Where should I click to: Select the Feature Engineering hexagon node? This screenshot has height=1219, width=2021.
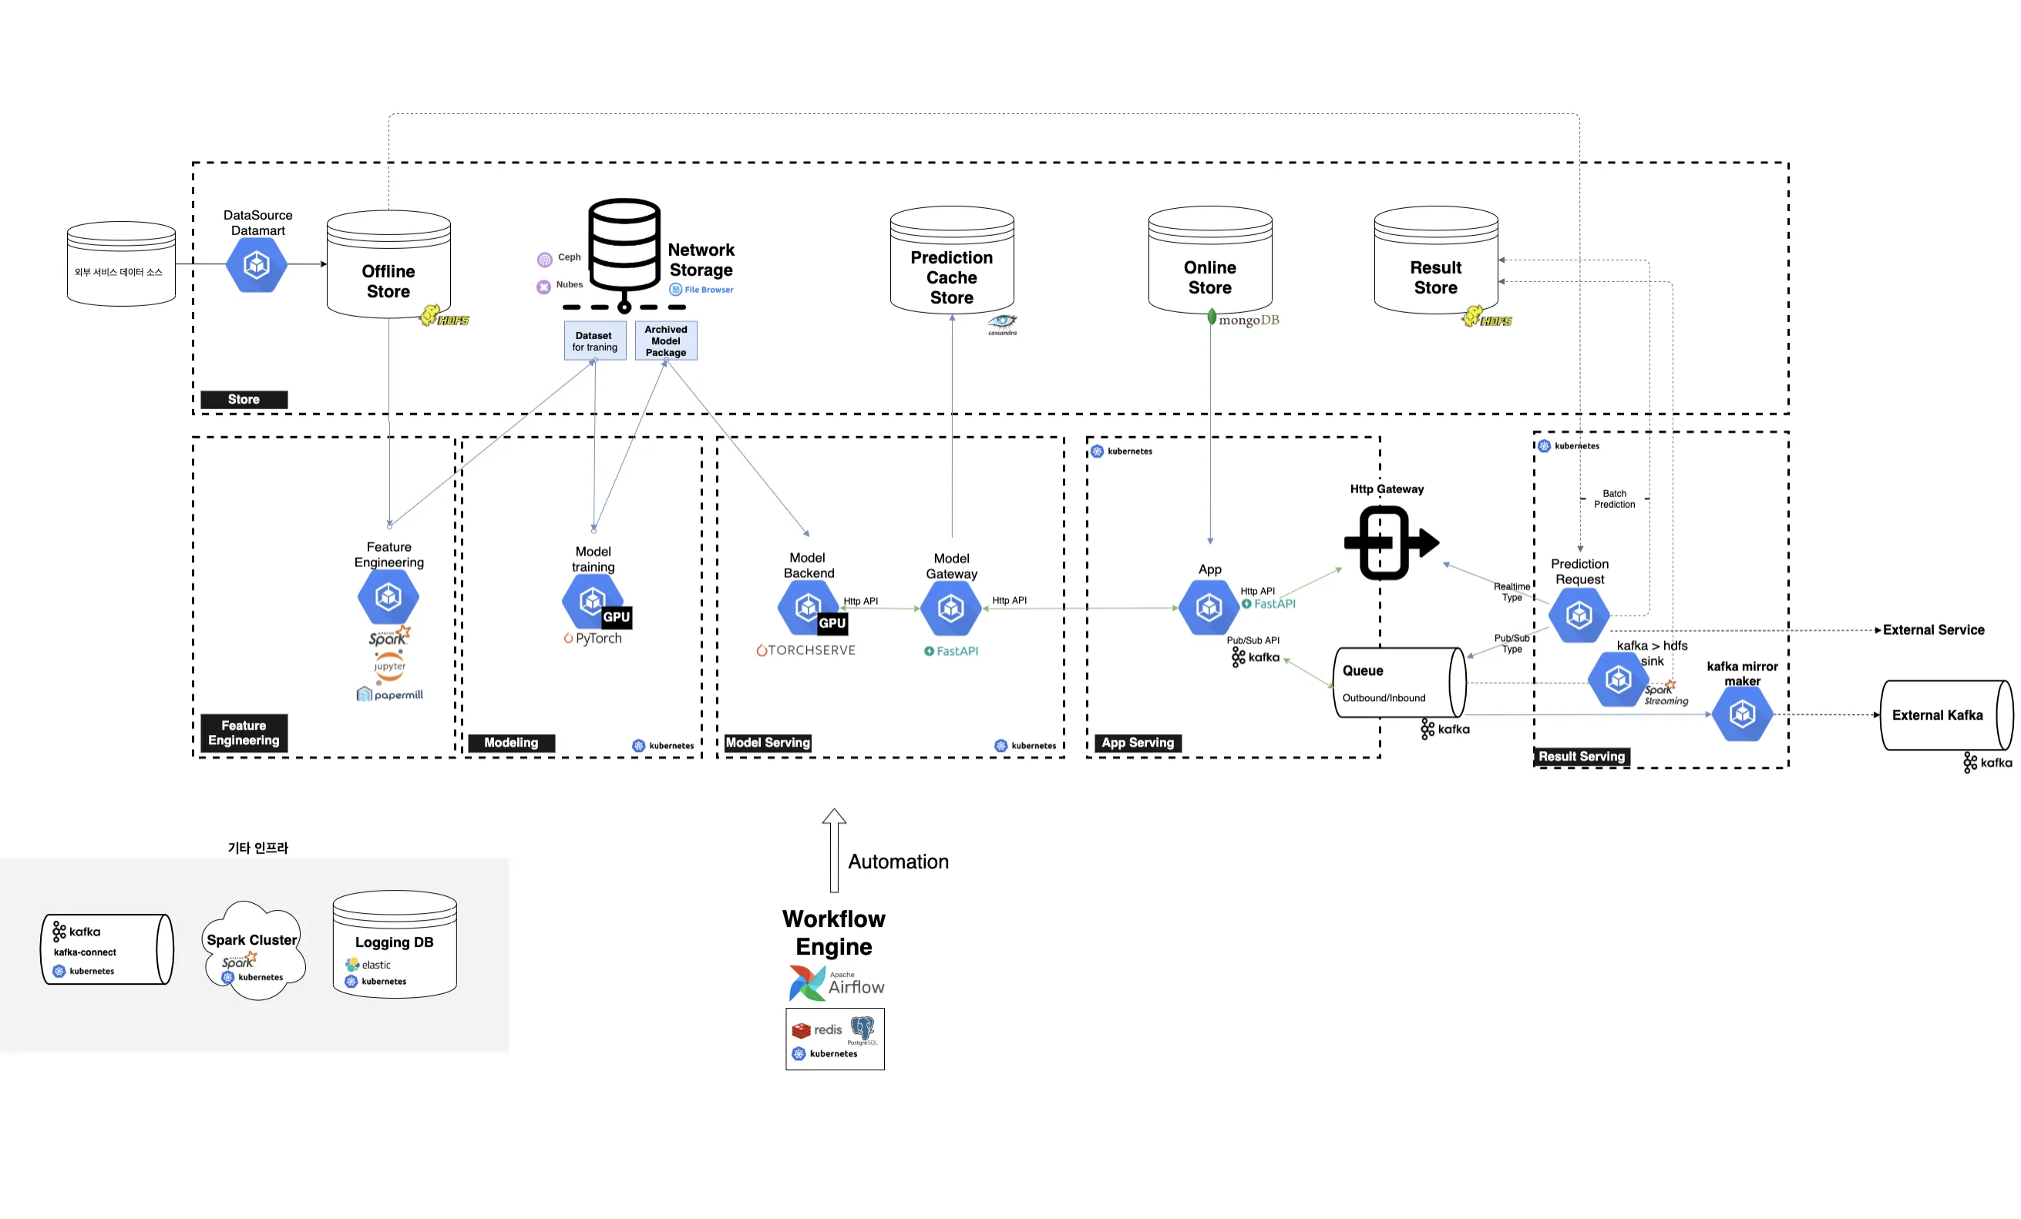click(388, 596)
